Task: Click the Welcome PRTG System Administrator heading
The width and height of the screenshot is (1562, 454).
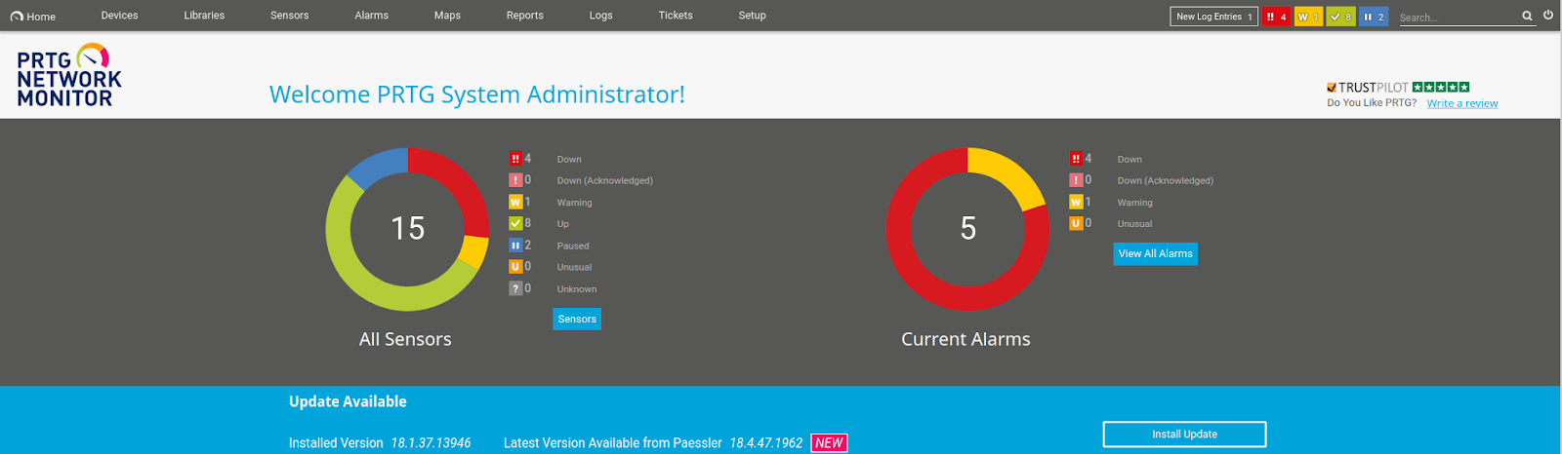Action: 476,95
